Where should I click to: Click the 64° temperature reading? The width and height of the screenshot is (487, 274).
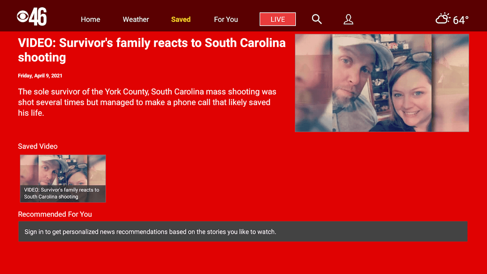[x=461, y=20]
